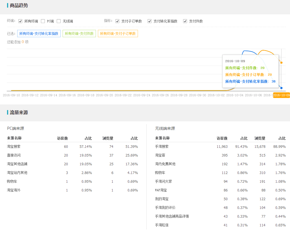Click the 所有终端-支付转化率指数 selected tag
290x232 pixels.
tap(39, 34)
